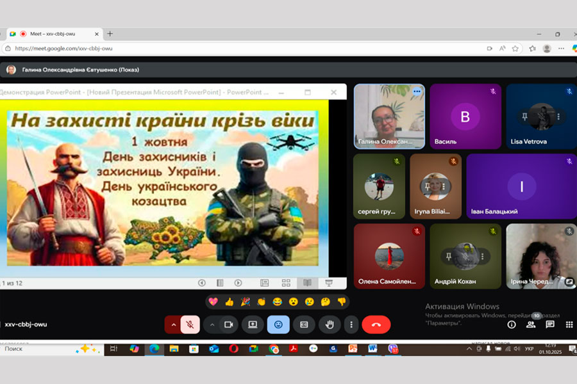Image resolution: width=577 pixels, height=384 pixels.
Task: Raise your hand in the meeting
Action: click(x=330, y=324)
